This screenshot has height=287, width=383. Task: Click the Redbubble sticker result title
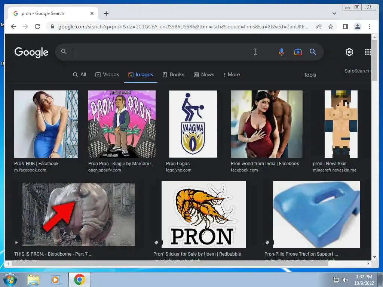click(197, 254)
